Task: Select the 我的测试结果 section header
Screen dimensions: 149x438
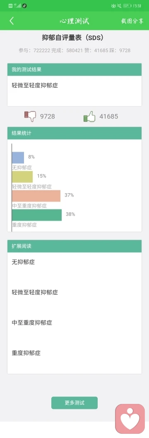Action: pyautogui.click(x=74, y=69)
